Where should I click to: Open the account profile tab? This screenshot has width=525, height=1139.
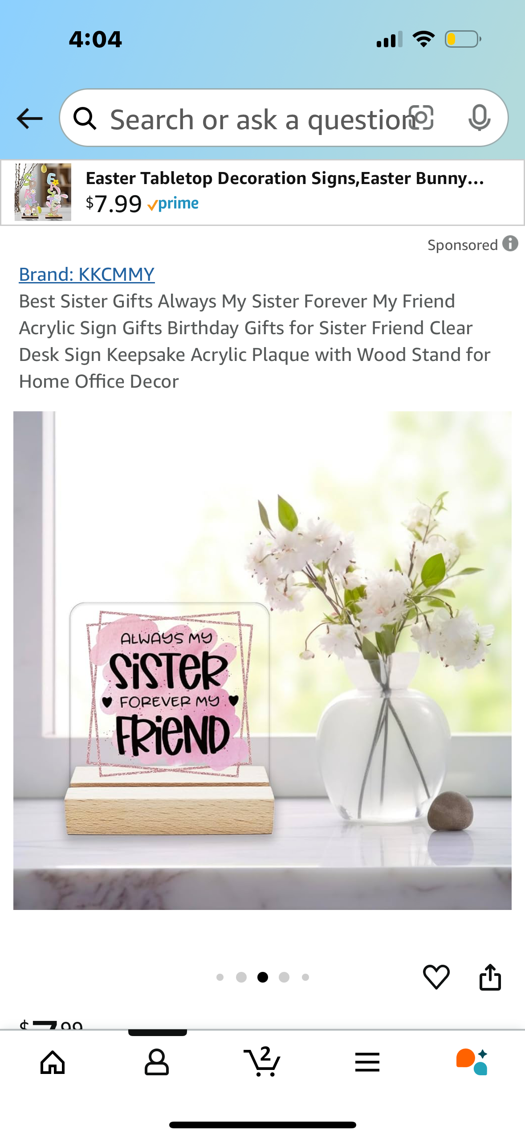pyautogui.click(x=157, y=1062)
